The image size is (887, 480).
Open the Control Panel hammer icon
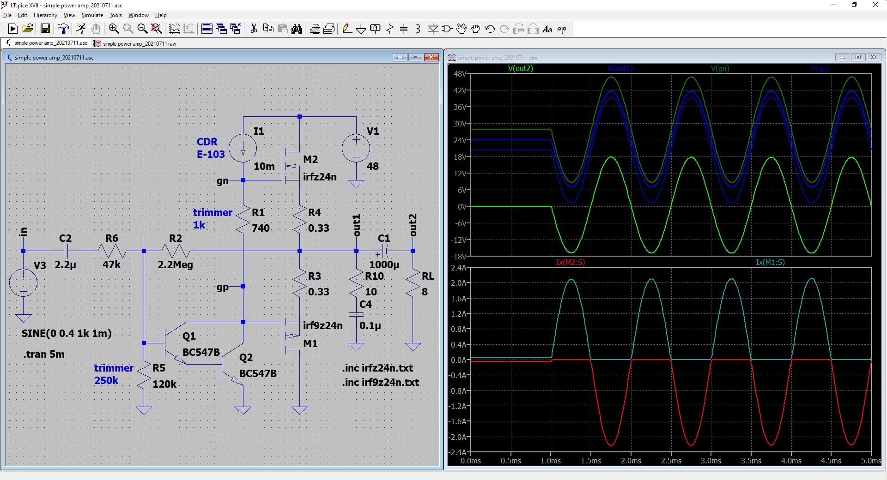(x=63, y=29)
